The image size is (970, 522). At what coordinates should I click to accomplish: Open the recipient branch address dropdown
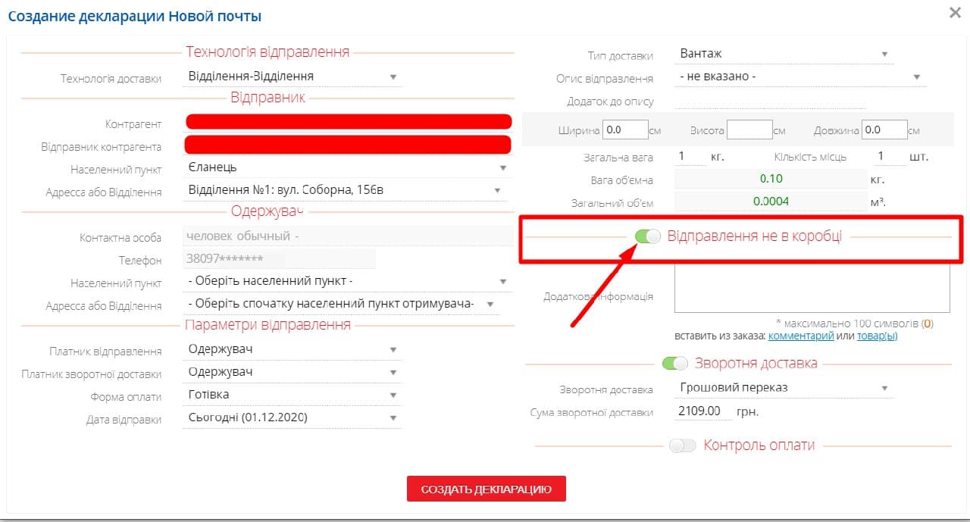click(341, 304)
